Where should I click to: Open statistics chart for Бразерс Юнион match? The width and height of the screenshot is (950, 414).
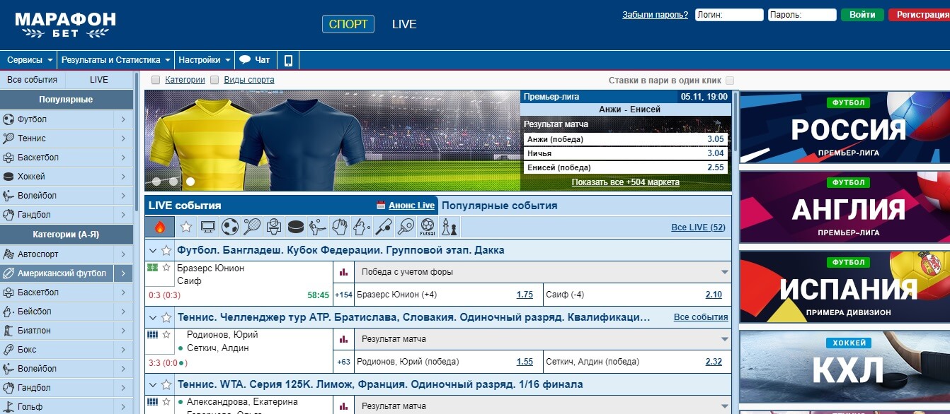(x=343, y=272)
